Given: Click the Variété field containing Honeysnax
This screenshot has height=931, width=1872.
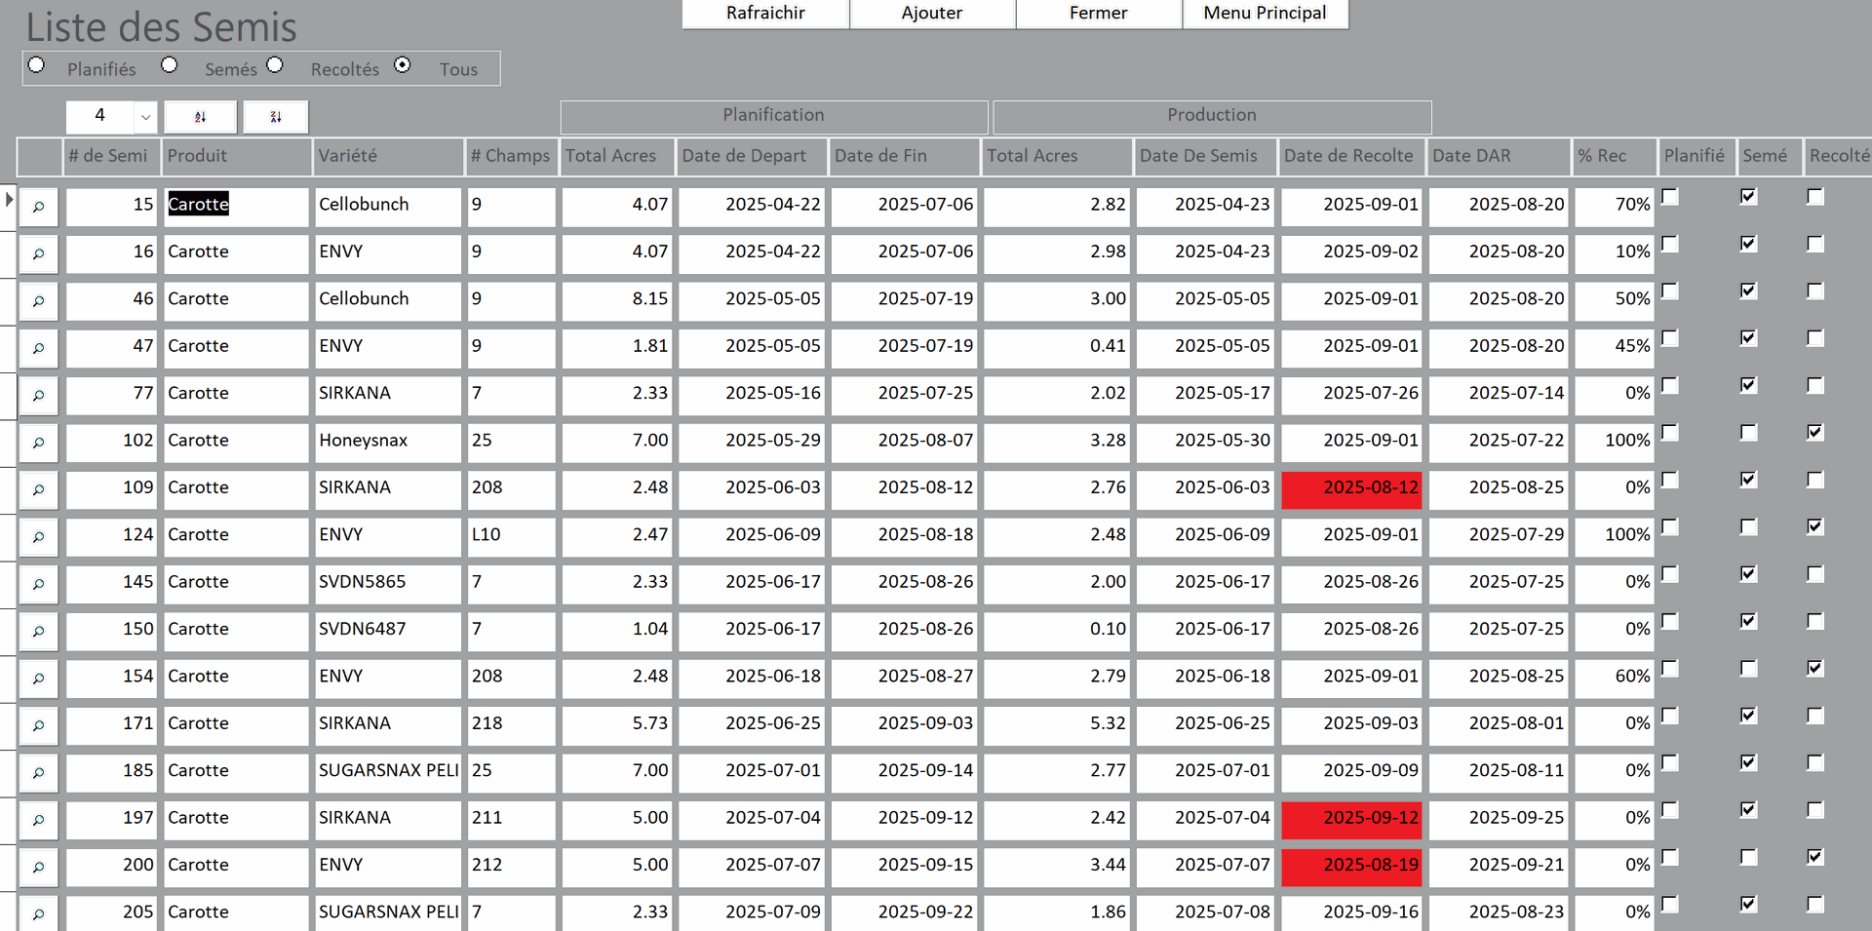Looking at the screenshot, I should (x=387, y=441).
